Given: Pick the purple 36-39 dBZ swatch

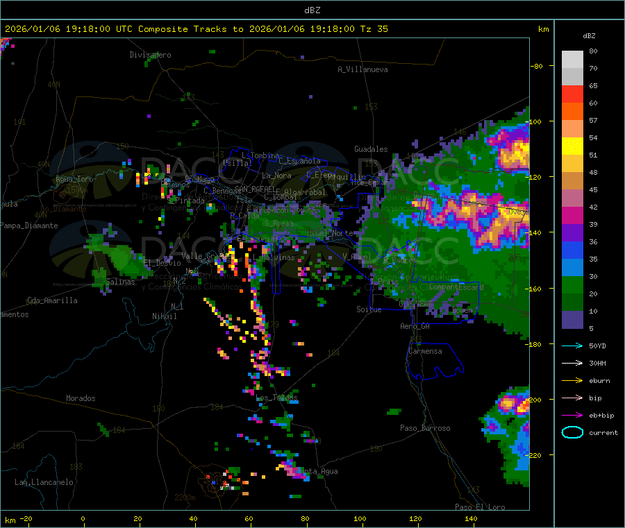Looking at the screenshot, I should (x=572, y=233).
